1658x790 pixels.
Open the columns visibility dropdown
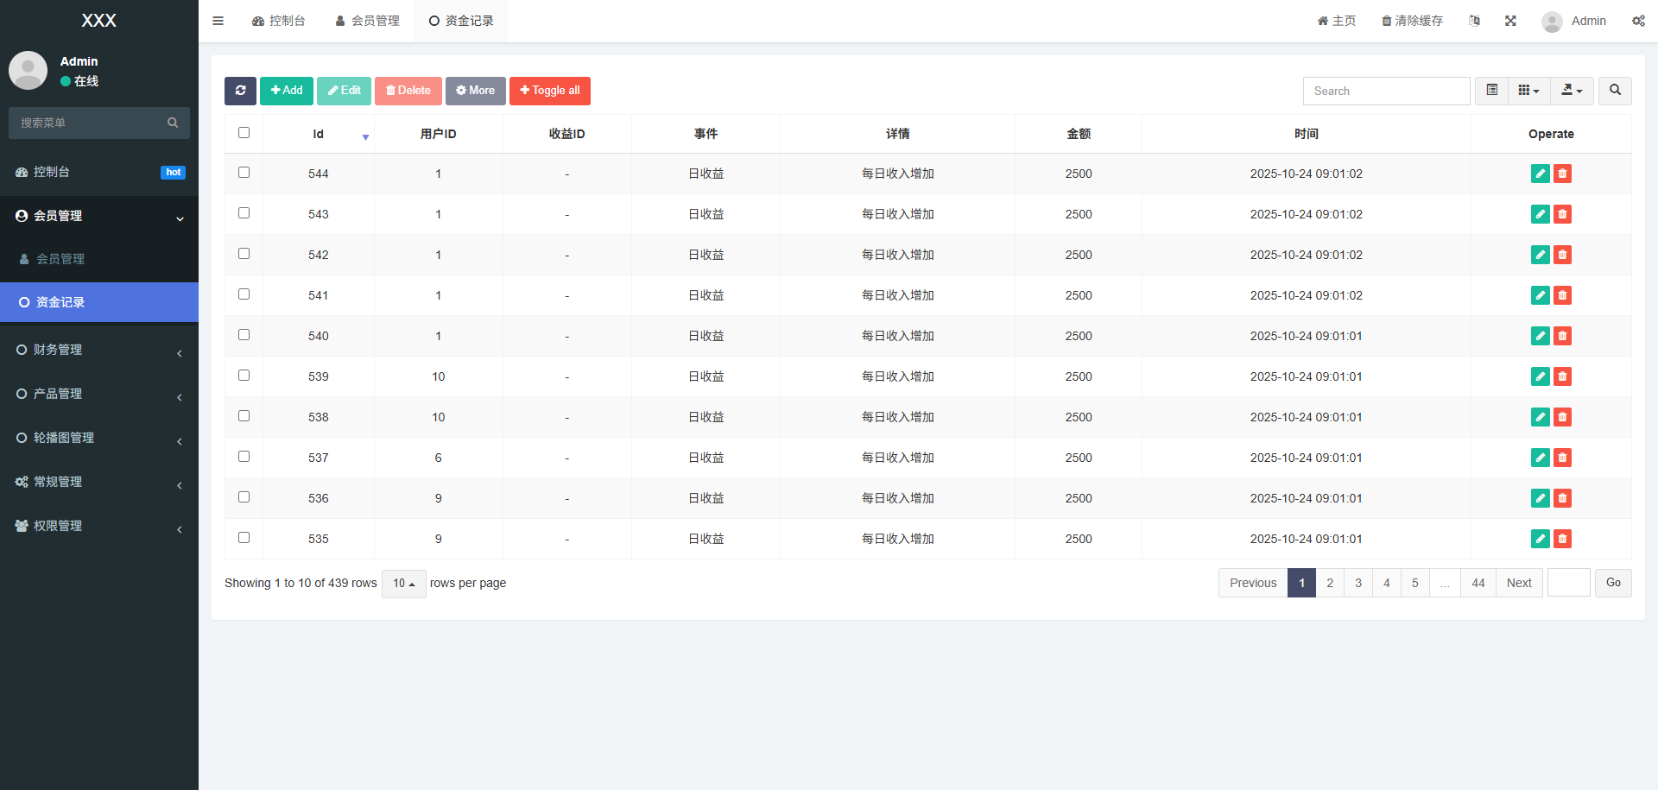tap(1528, 91)
